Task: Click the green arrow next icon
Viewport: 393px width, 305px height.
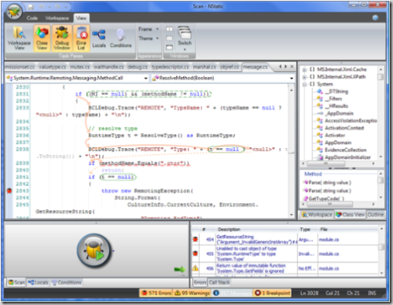Action: (x=179, y=270)
